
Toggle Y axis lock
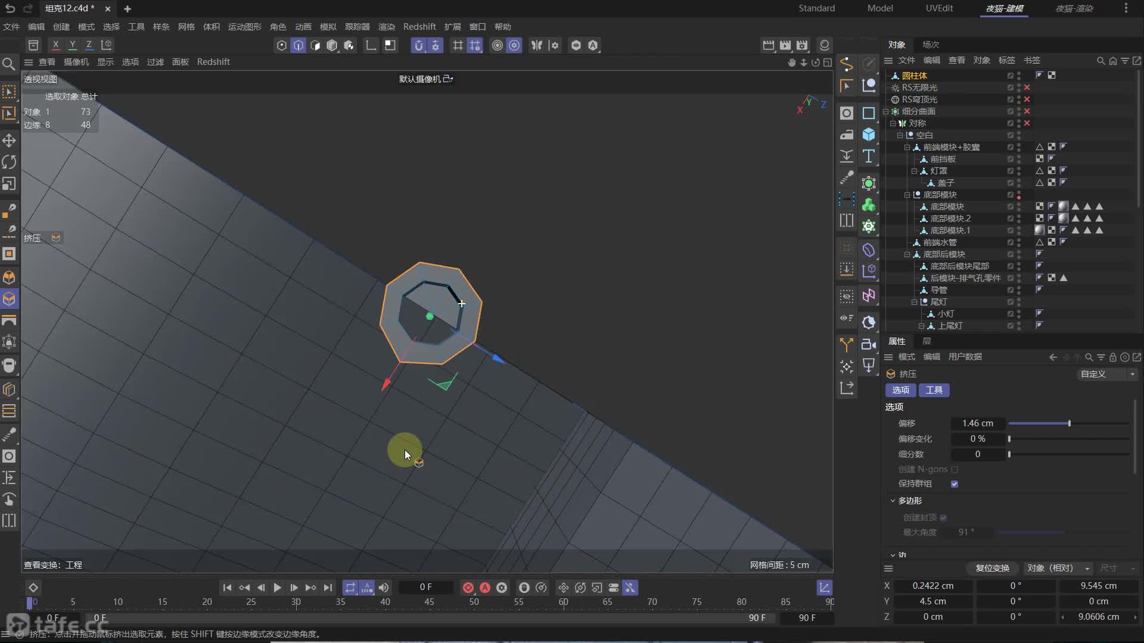[72, 45]
